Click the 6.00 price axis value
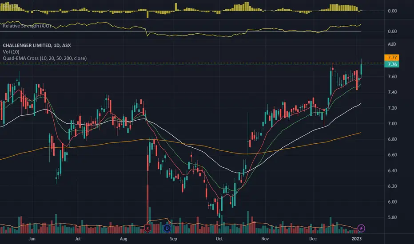This screenshot has width=414, height=244. coord(392,202)
